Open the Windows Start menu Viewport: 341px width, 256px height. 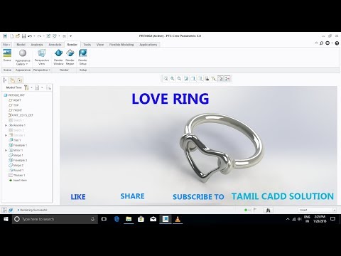click(6, 219)
